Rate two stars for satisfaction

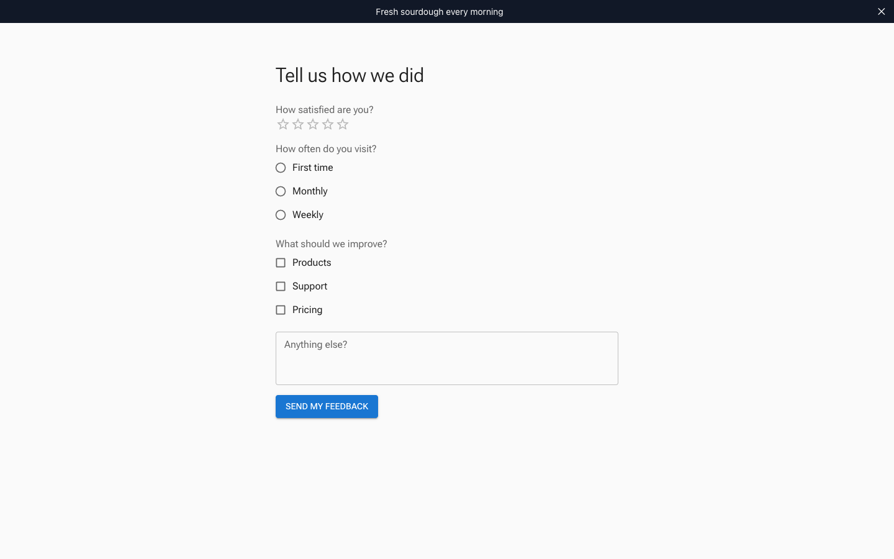(298, 124)
